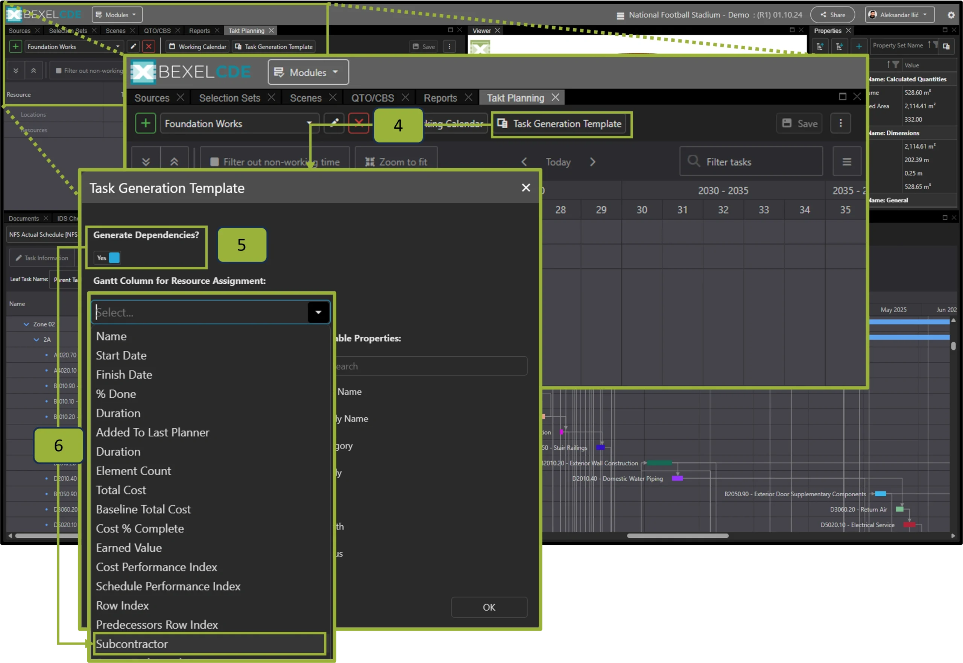Click the Filter tasks search field
963x663 pixels.
point(751,161)
